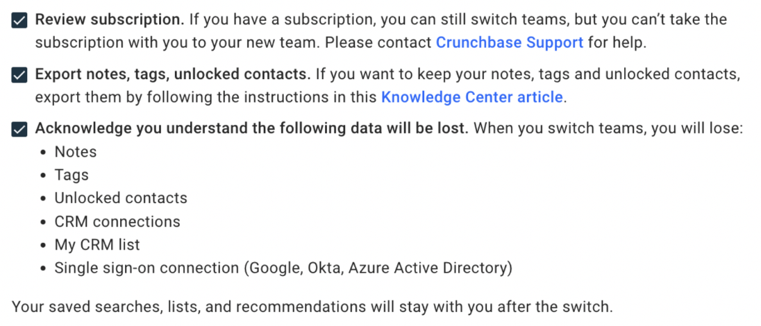
Task: Select the "Tags" bullet item
Action: tap(72, 175)
